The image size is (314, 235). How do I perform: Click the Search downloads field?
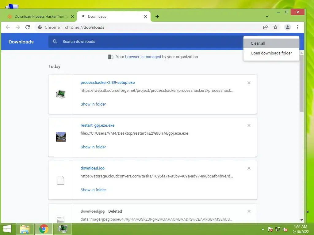pyautogui.click(x=146, y=42)
